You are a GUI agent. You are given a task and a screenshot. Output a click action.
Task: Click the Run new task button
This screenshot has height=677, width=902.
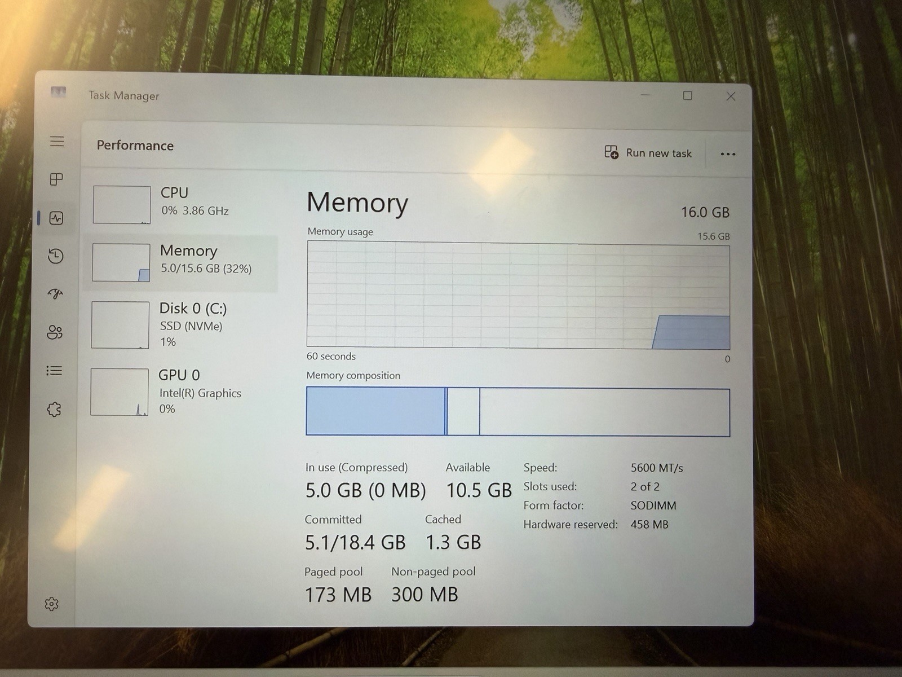click(x=648, y=153)
